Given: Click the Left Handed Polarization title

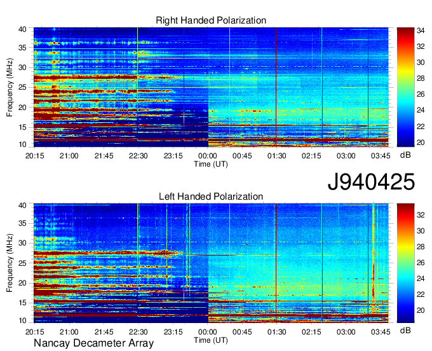Looking at the screenshot, I should pyautogui.click(x=211, y=196).
